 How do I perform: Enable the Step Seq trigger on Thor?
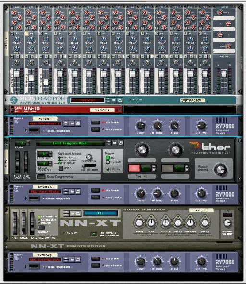(x=108, y=162)
